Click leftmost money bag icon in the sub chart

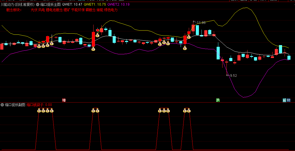(39, 111)
